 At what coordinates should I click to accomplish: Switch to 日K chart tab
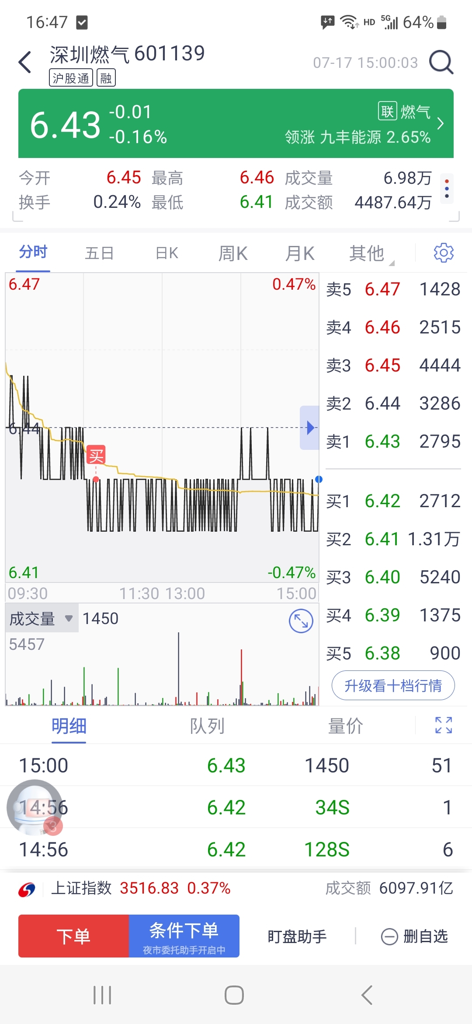tap(167, 253)
